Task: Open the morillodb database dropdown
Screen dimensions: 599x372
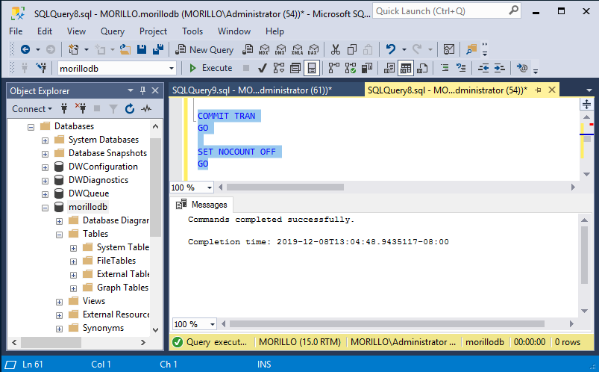Action: click(172, 69)
